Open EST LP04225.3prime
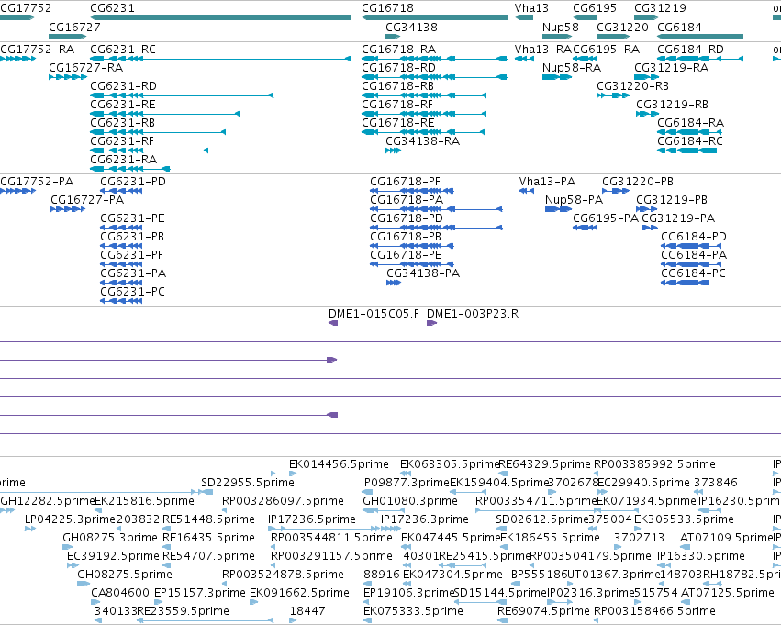 70,519
